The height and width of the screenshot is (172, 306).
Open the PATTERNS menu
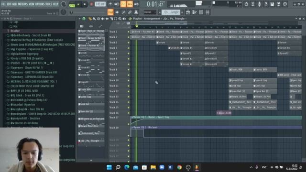(23, 4)
